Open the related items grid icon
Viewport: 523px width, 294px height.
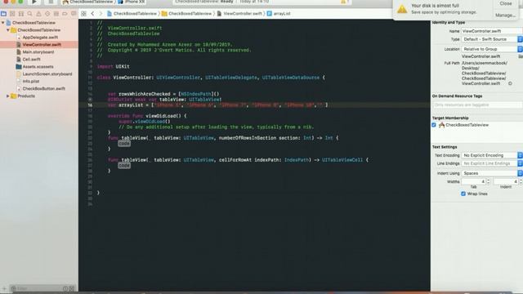pyautogui.click(x=83, y=14)
